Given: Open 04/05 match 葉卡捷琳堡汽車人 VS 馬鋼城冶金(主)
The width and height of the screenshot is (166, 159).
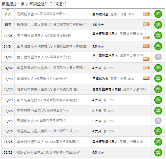Looking at the screenshot, I should click(x=44, y=35).
